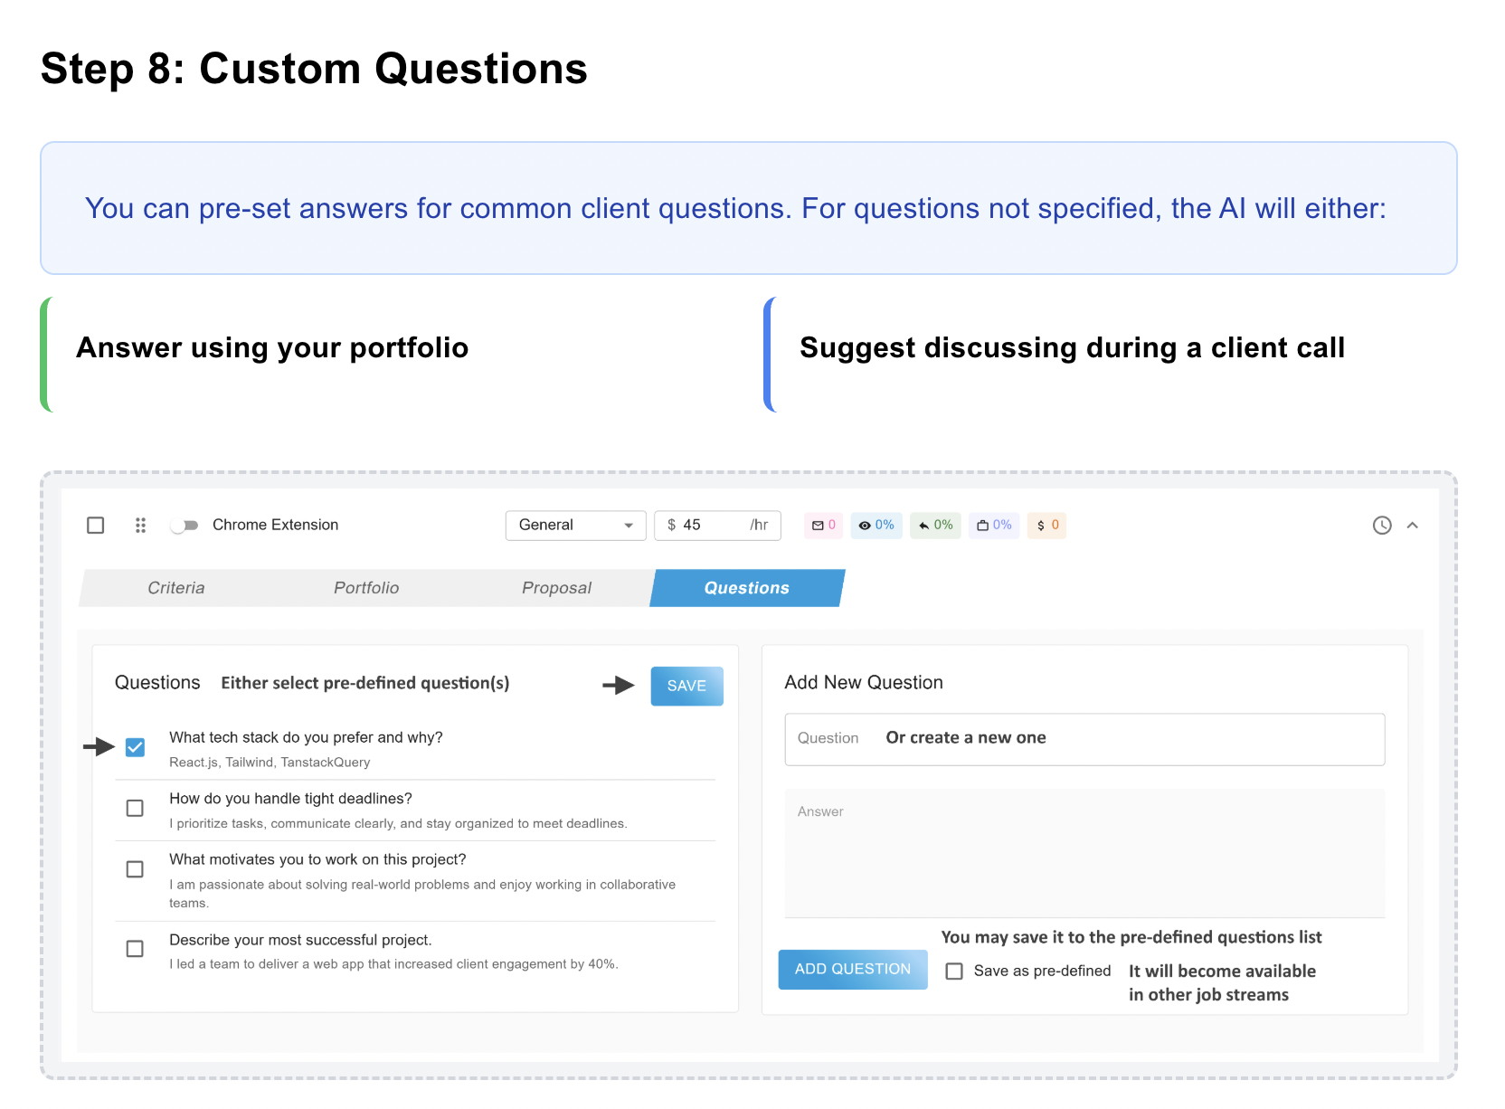Check 'How do you handle tight deadlines?'
Image resolution: width=1505 pixels, height=1109 pixels.
135,808
